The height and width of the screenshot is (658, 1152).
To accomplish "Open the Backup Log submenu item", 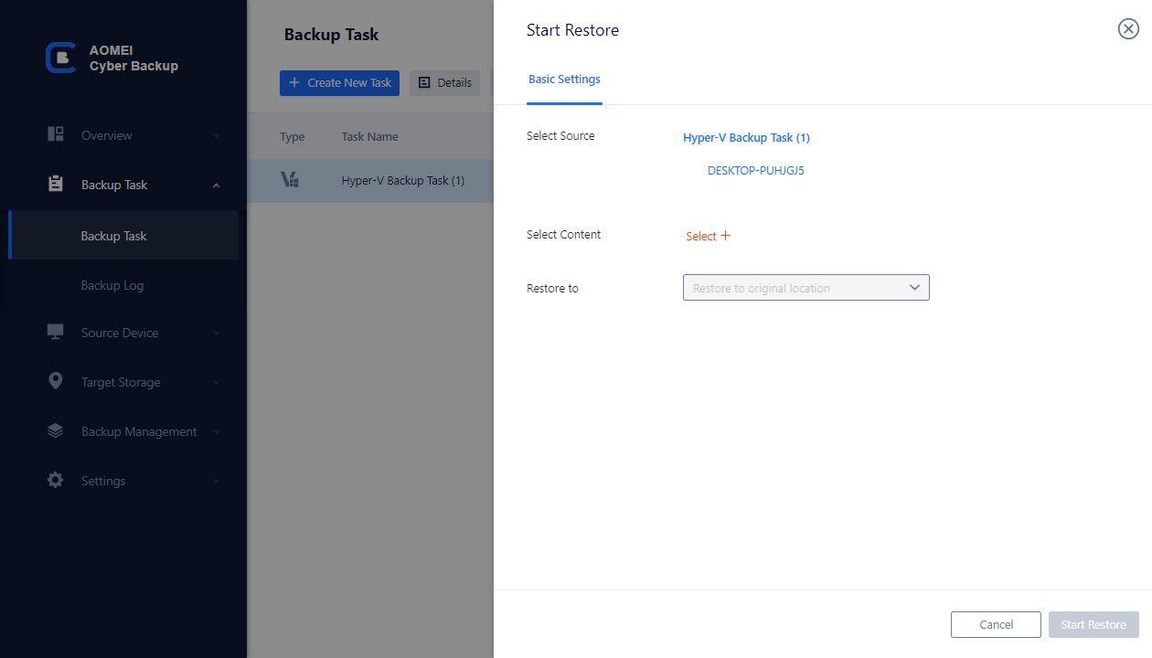I will (112, 285).
